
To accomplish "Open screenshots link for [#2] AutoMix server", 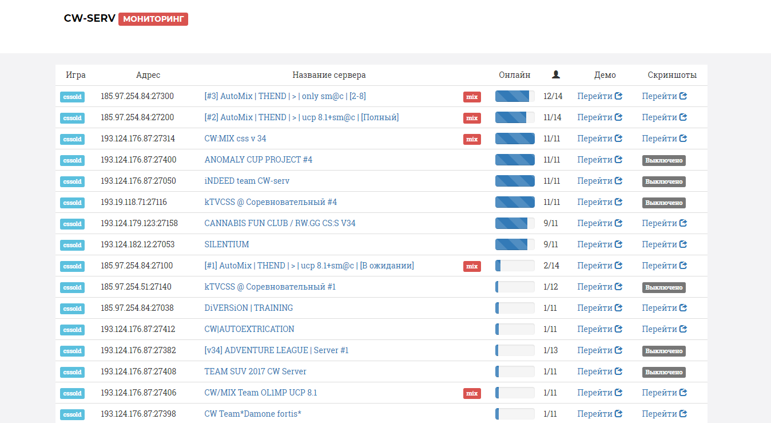I will [x=664, y=117].
